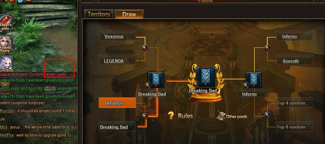Click HellFire's name in chat
This screenshot has height=144, width=325.
click(7, 135)
